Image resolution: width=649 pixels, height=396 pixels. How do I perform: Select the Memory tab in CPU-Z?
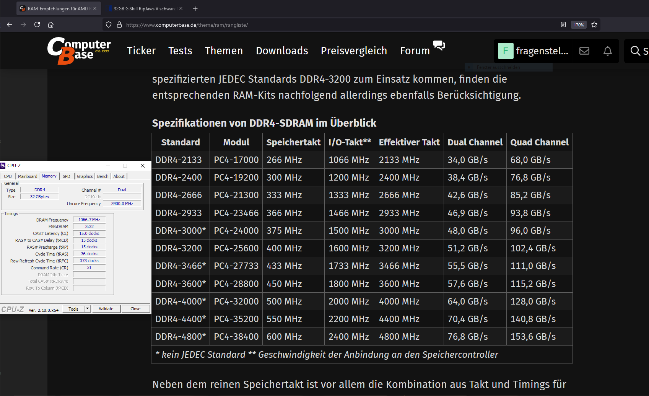[49, 176]
